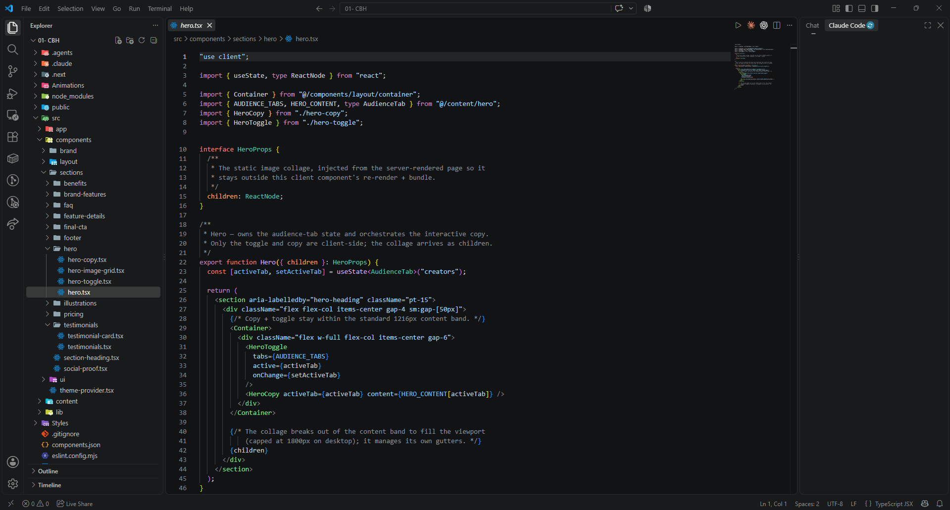The image size is (950, 510).
Task: Go back in navigation history
Action: click(319, 8)
